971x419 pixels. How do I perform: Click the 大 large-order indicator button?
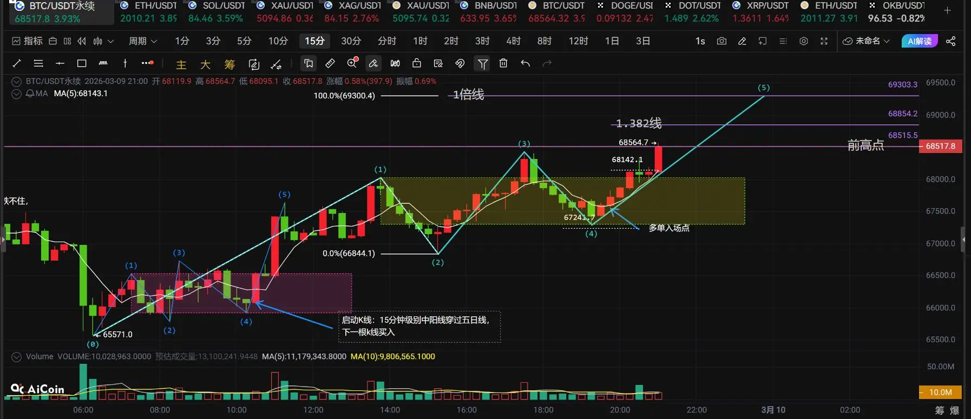(205, 65)
